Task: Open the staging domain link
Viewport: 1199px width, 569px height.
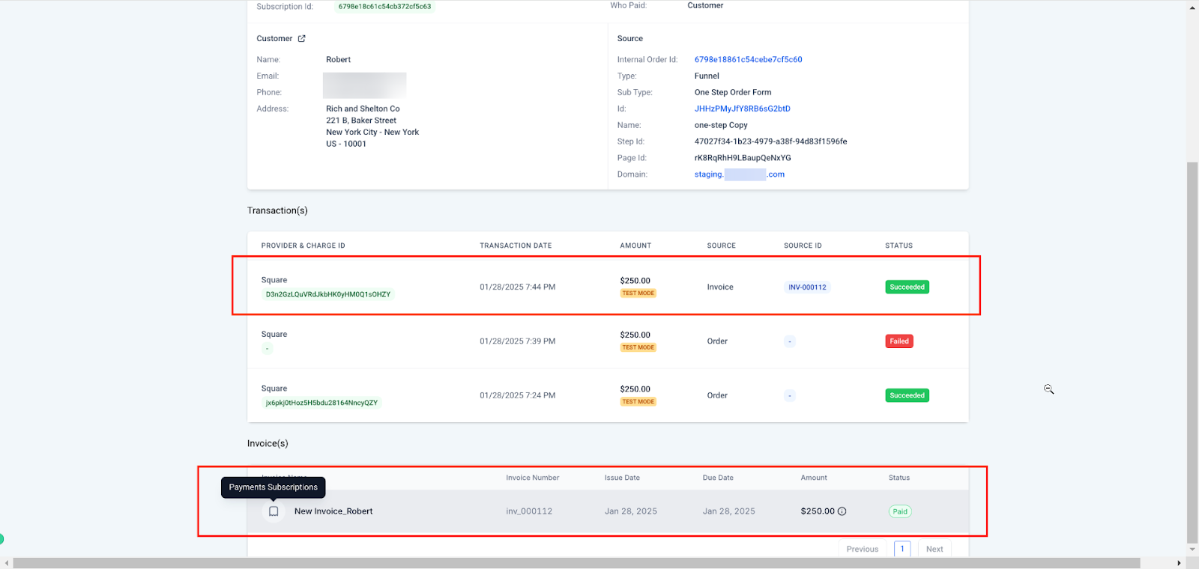Action: tap(739, 174)
